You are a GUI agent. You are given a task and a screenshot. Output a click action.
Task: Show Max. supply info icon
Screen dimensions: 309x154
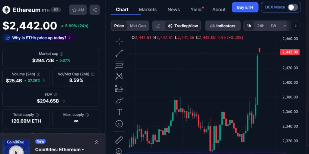87,115
